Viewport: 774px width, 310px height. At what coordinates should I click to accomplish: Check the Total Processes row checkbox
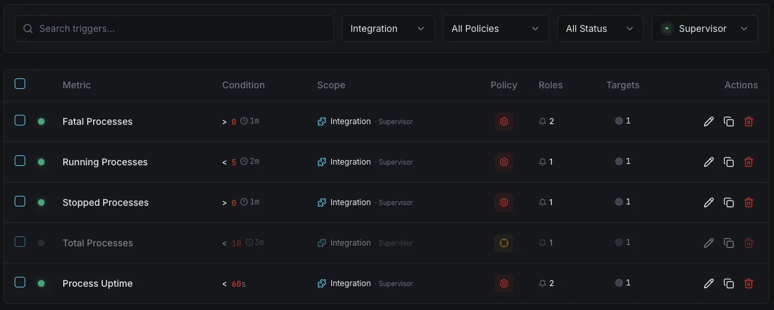tap(20, 242)
